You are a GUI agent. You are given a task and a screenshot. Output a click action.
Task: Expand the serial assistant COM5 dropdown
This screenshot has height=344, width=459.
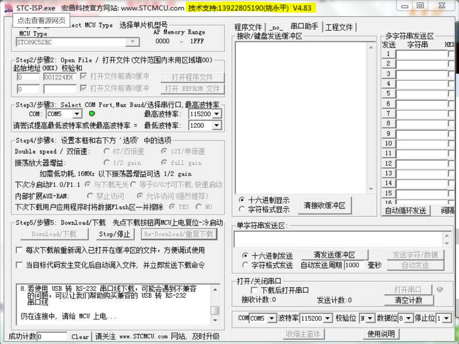click(272, 318)
